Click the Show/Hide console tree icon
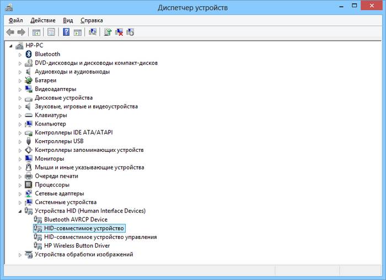The width and height of the screenshot is (386, 280). [36, 32]
